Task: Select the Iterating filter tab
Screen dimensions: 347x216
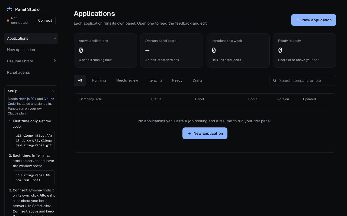Action: (155, 80)
